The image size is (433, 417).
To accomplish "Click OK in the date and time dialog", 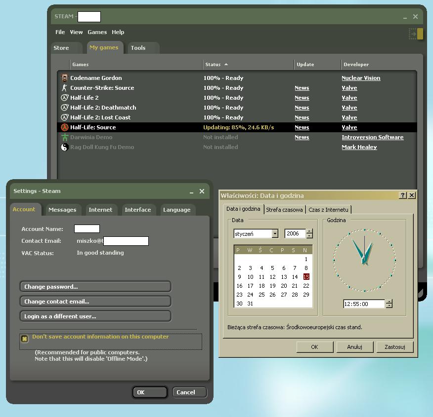I will 315,347.
